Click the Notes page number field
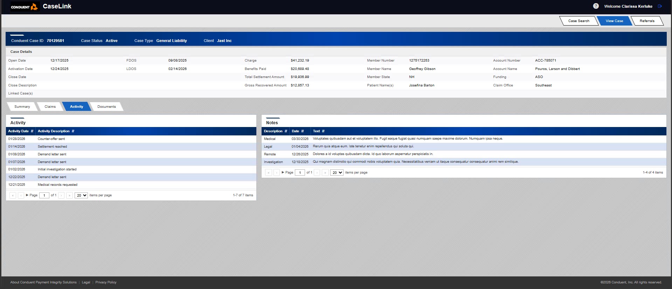672x289 pixels. click(x=300, y=172)
